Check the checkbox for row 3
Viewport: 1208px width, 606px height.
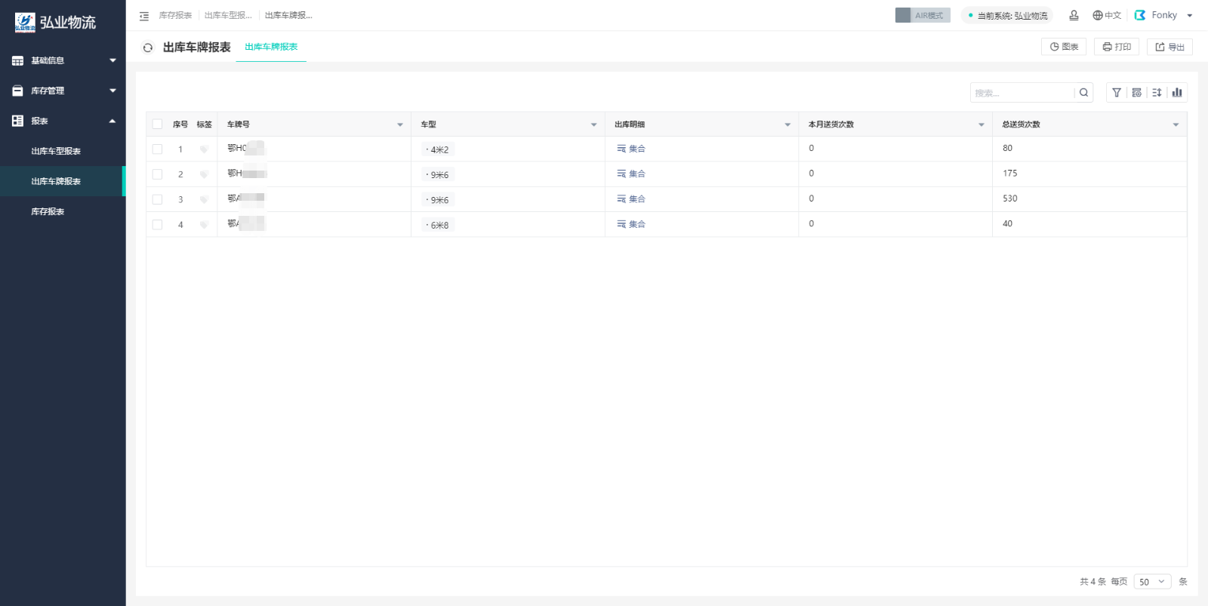(157, 200)
